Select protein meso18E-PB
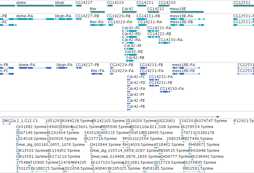 tap(186, 74)
